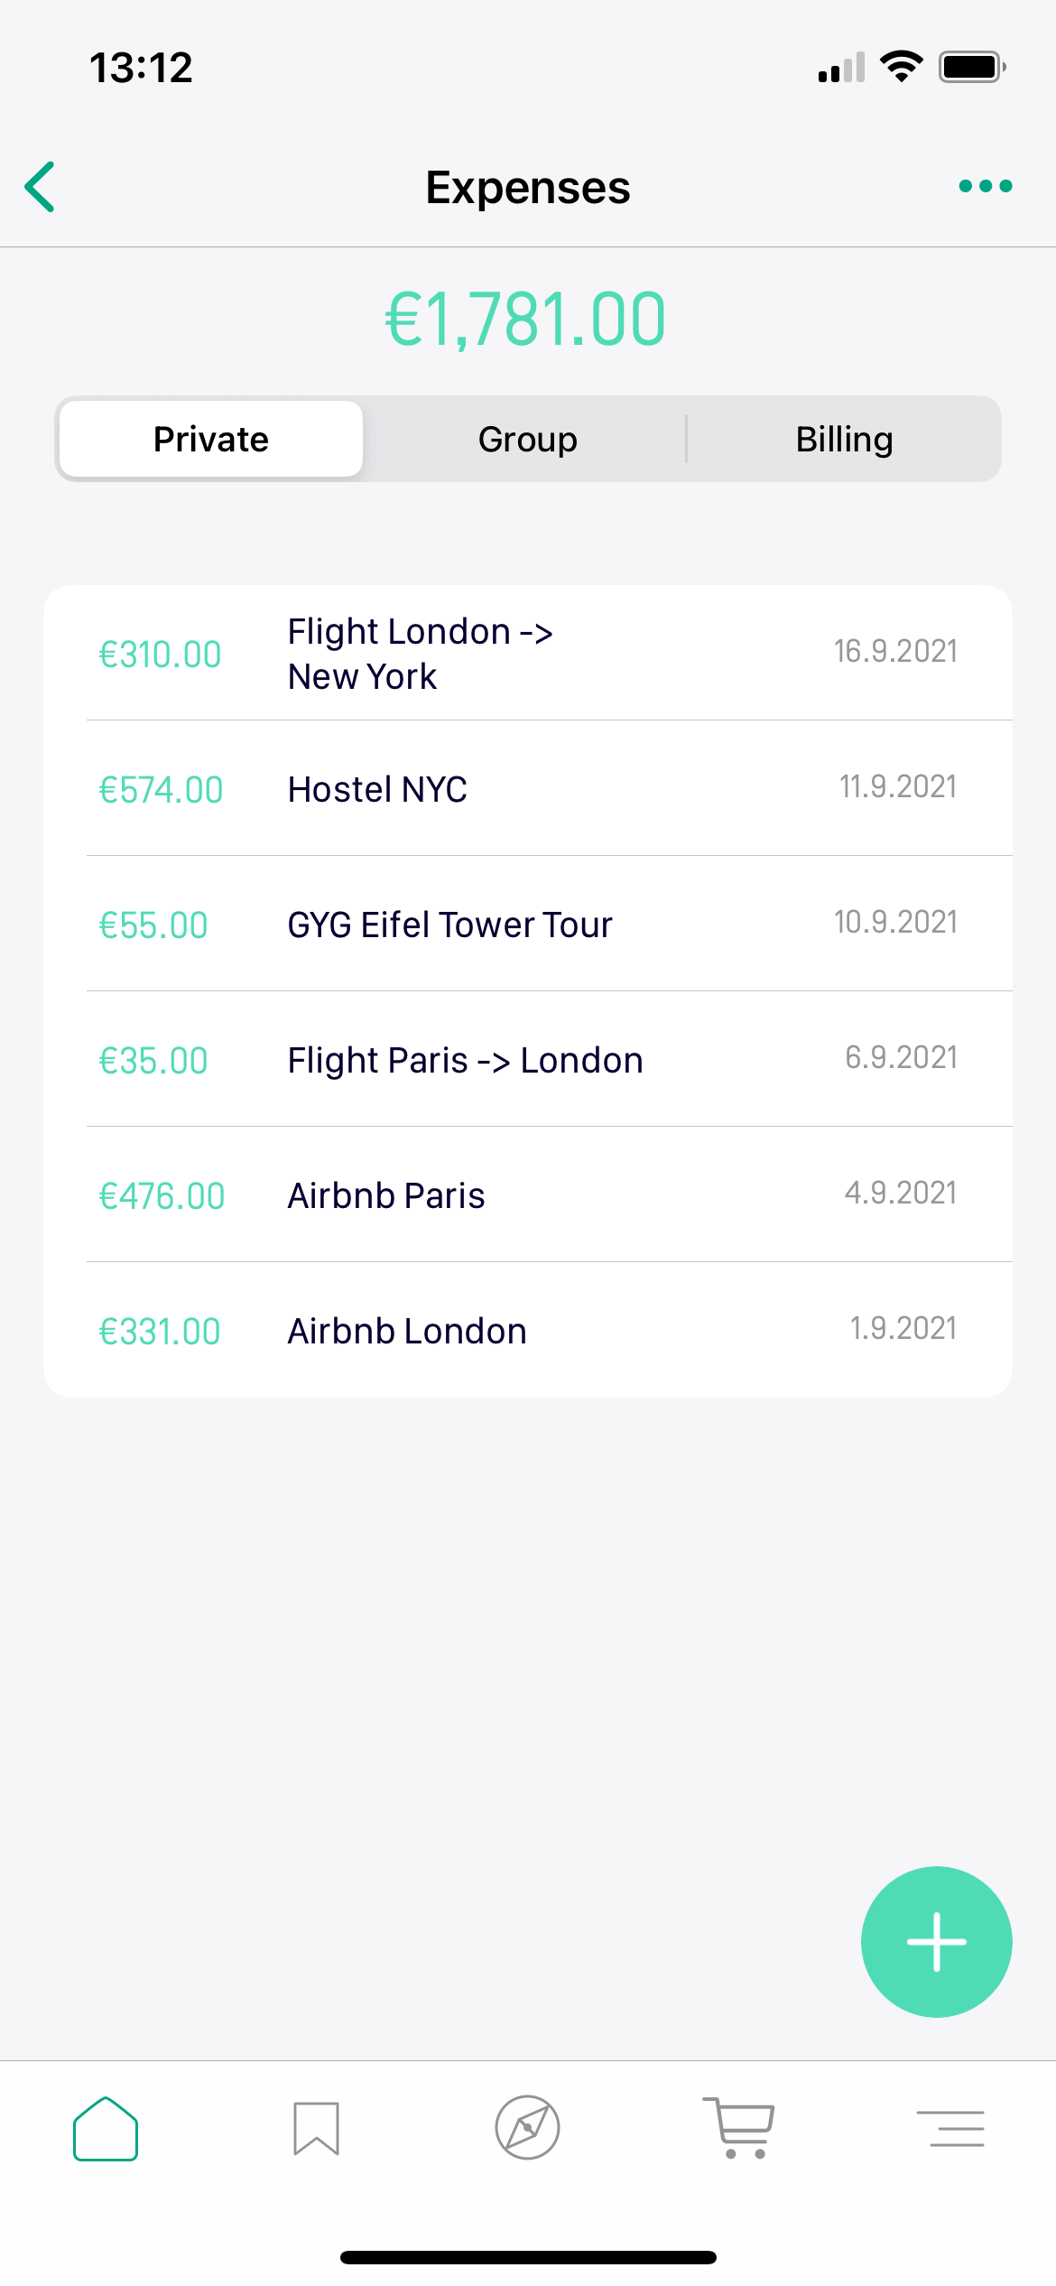The width and height of the screenshot is (1056, 2286).
Task: Tap the 16.9.2021 date label
Action: tap(894, 651)
